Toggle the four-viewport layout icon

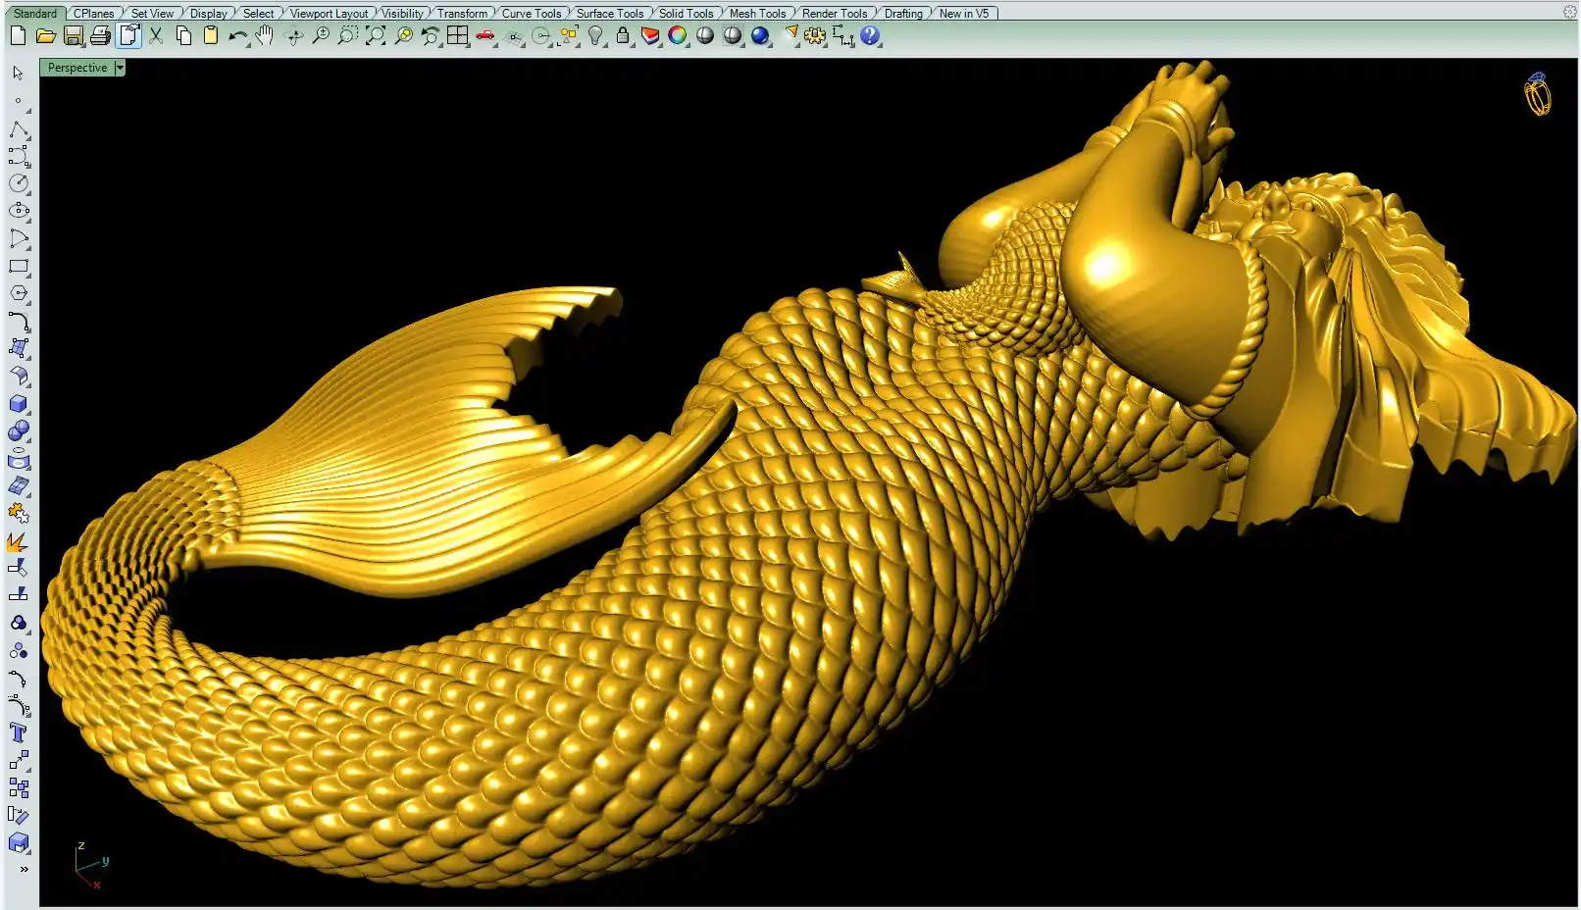click(x=458, y=36)
